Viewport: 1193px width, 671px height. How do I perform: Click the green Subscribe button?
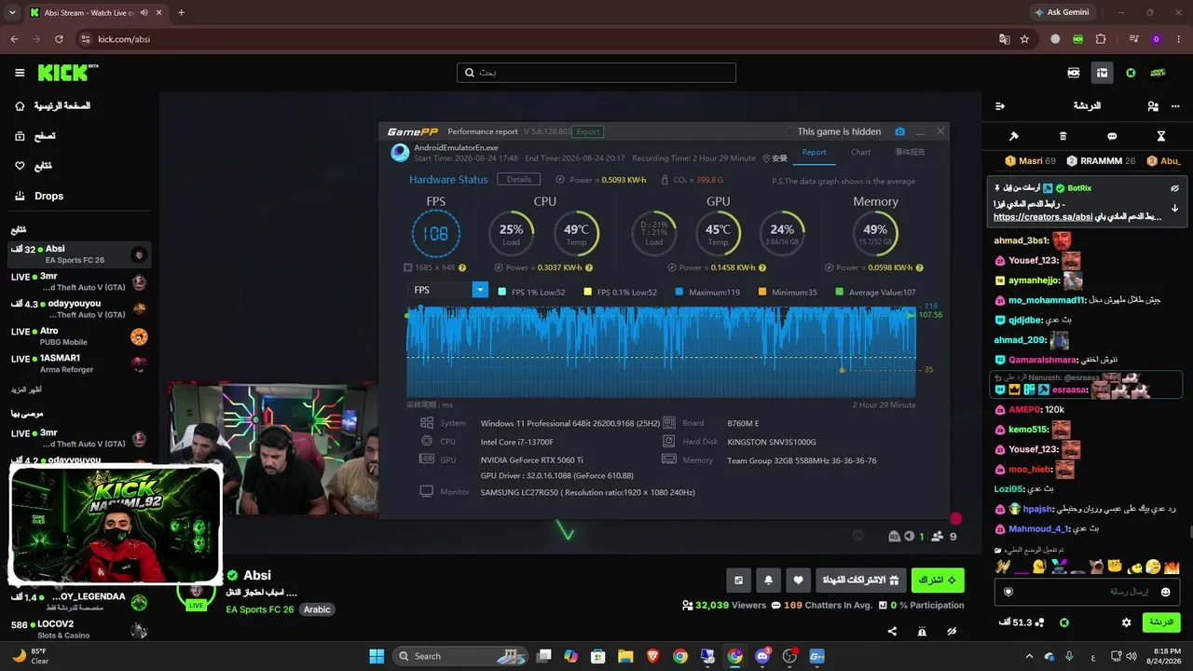tap(938, 580)
